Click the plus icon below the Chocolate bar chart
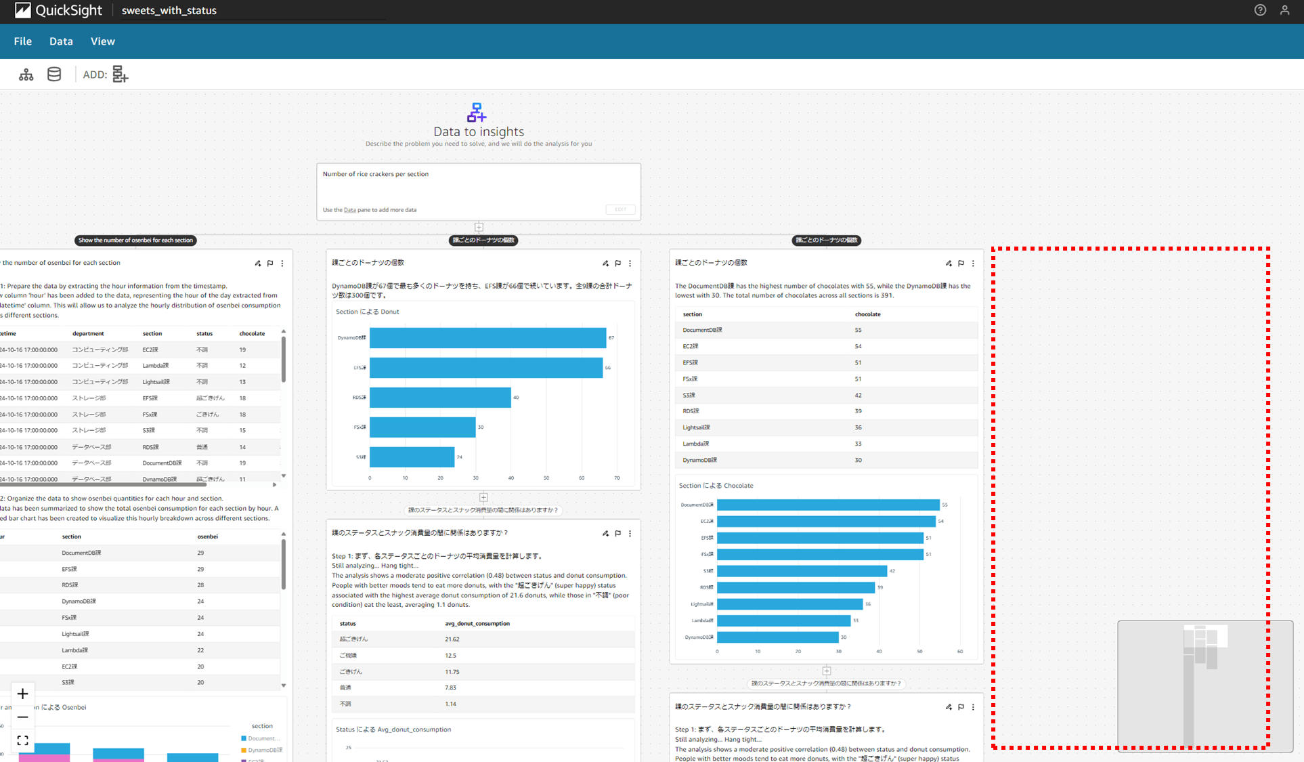 827,671
